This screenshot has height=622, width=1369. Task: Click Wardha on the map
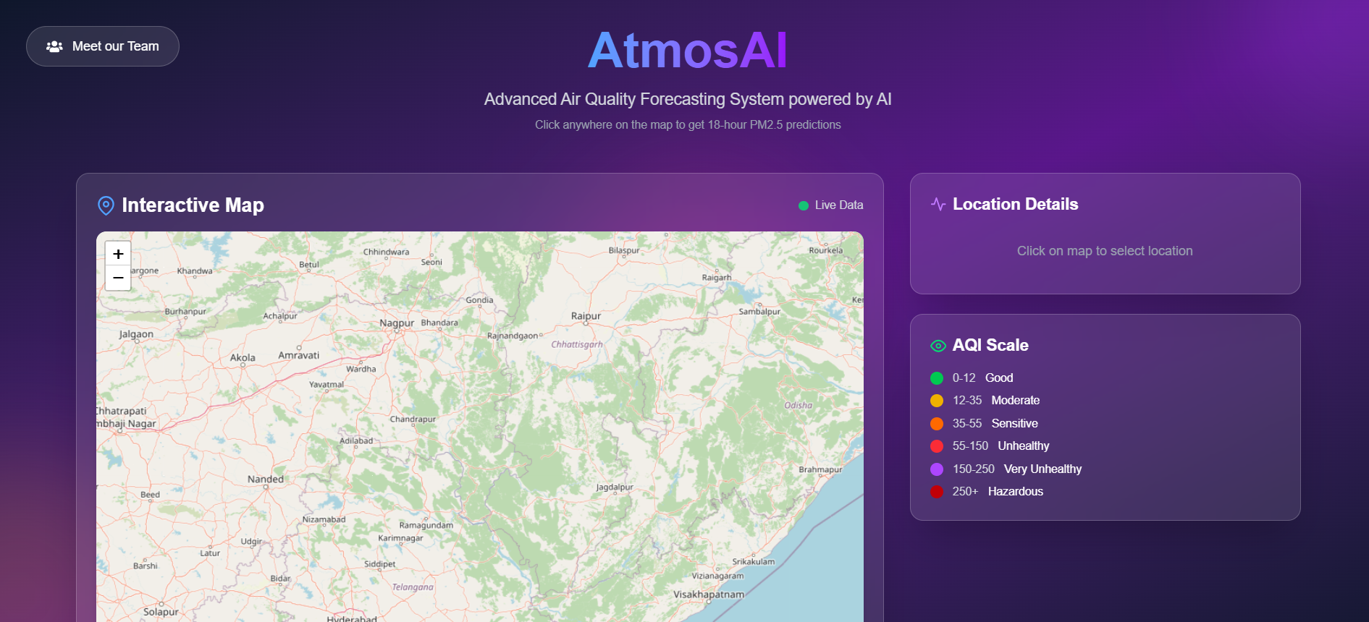(x=361, y=369)
